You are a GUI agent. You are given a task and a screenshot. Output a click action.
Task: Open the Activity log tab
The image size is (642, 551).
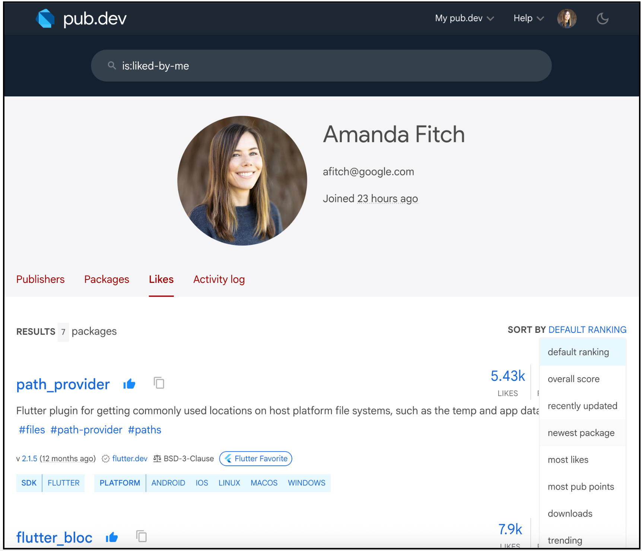(219, 279)
